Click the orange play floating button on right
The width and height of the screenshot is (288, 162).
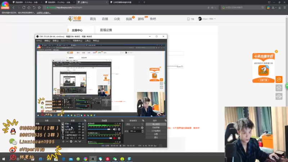click(279, 80)
